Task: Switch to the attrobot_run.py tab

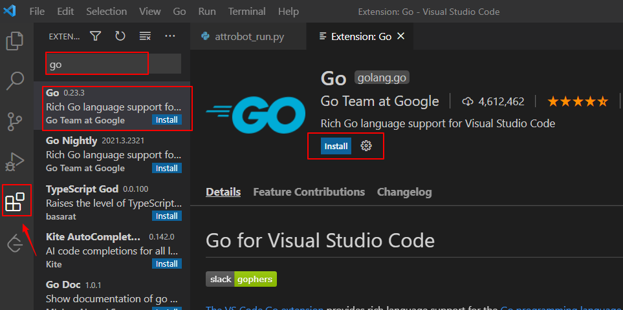Action: pos(248,36)
